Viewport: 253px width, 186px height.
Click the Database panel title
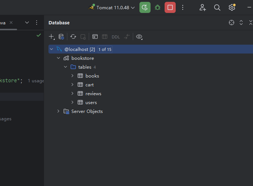pos(59,23)
